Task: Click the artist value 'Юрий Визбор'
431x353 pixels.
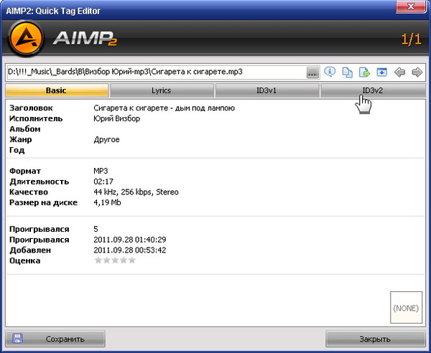Action: (117, 118)
